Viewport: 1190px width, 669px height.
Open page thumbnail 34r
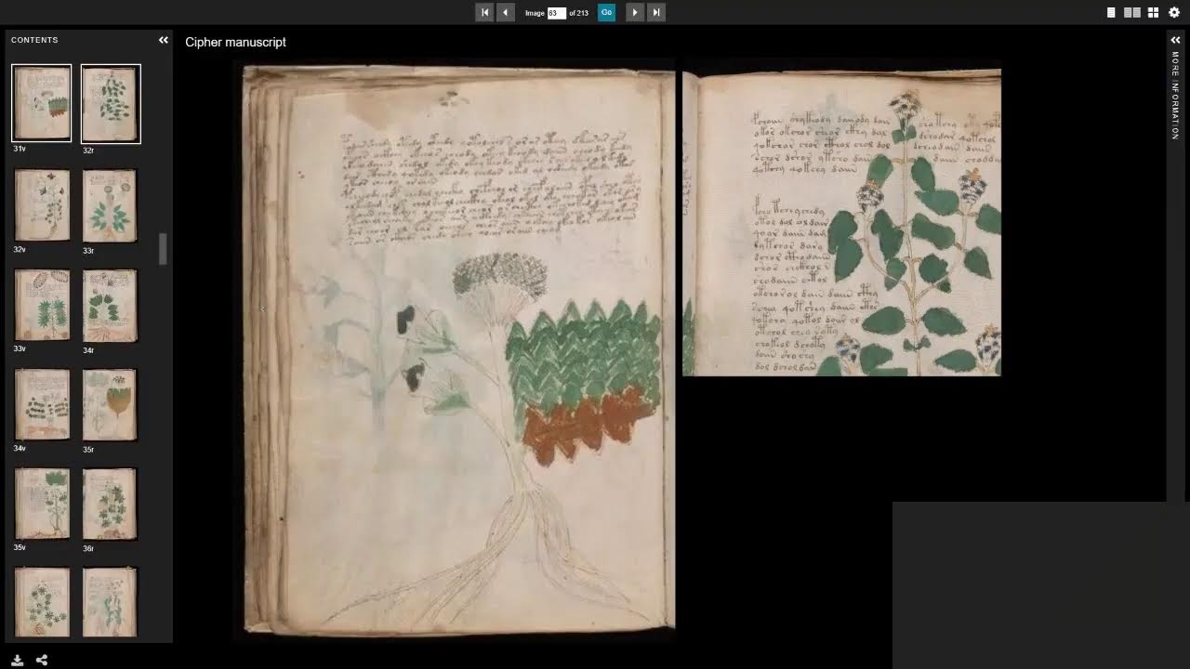tap(110, 306)
